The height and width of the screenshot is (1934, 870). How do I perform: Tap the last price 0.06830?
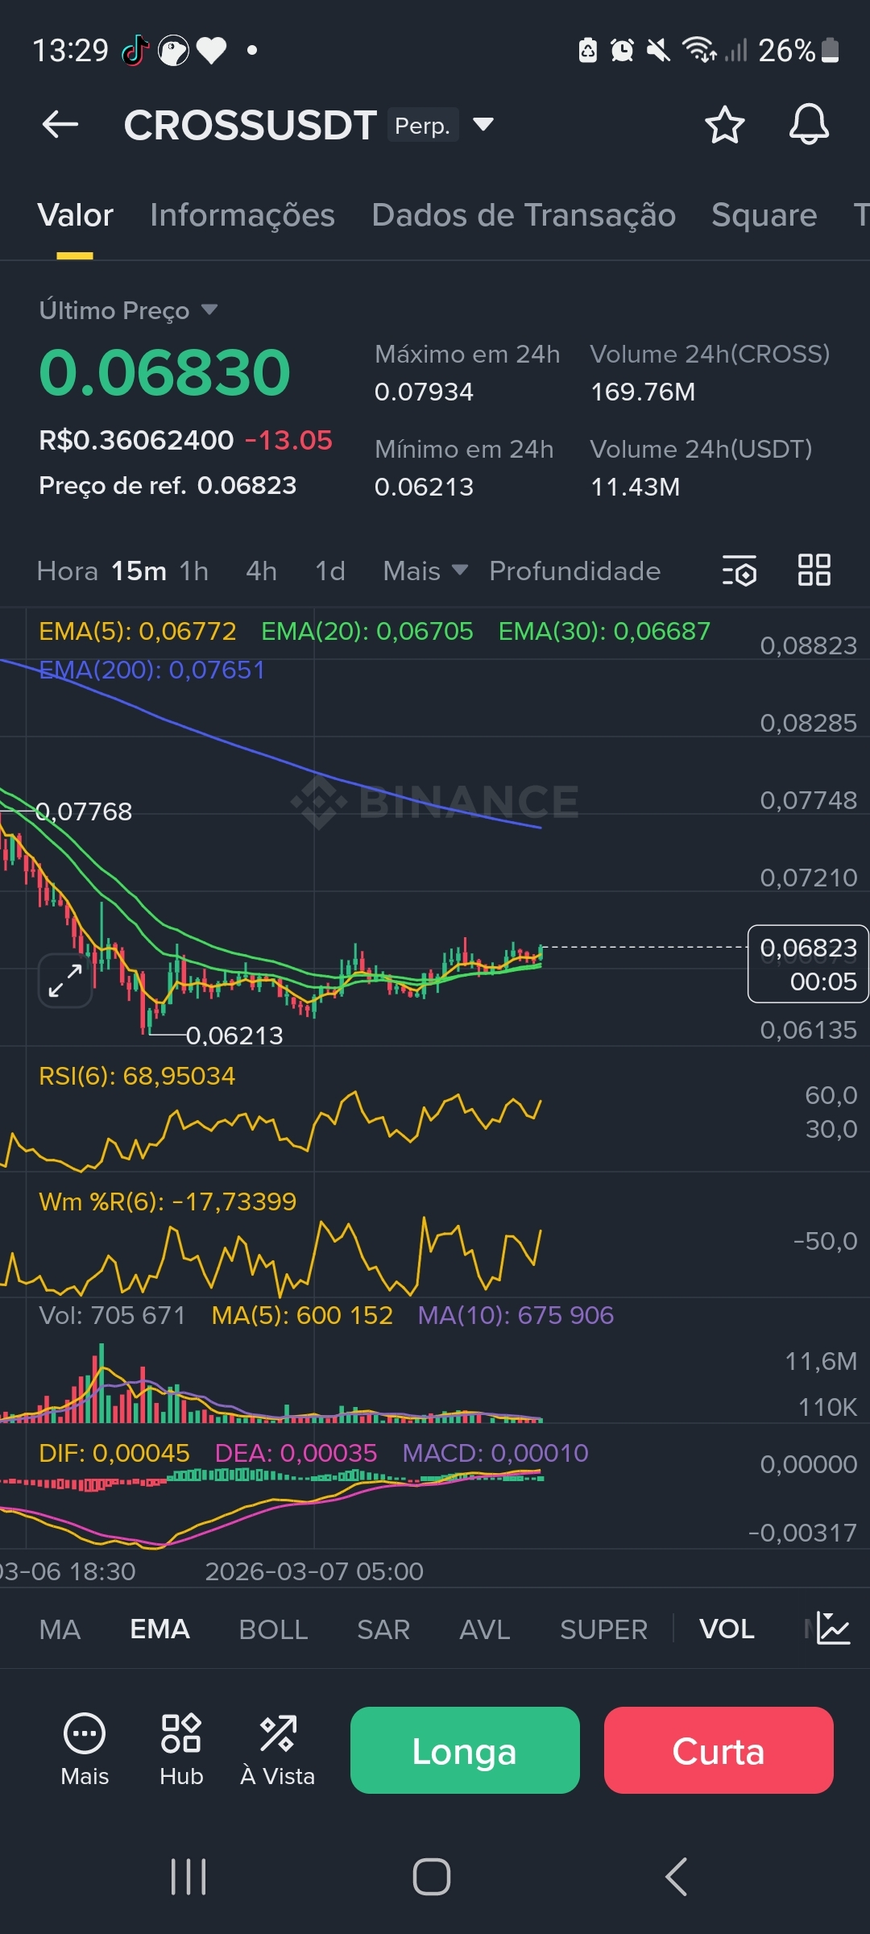[164, 372]
